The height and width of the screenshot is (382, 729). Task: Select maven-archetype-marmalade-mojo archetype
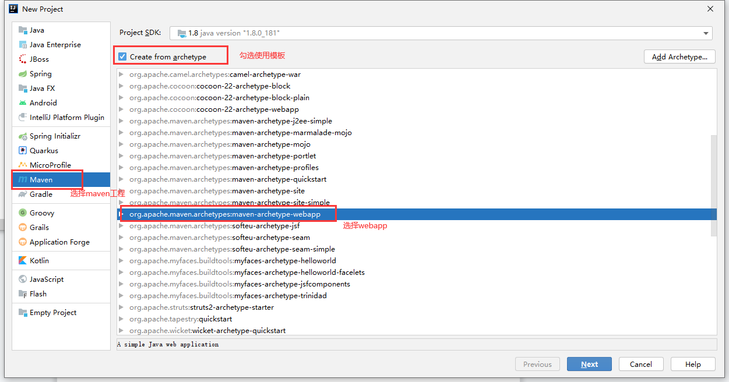click(417, 133)
